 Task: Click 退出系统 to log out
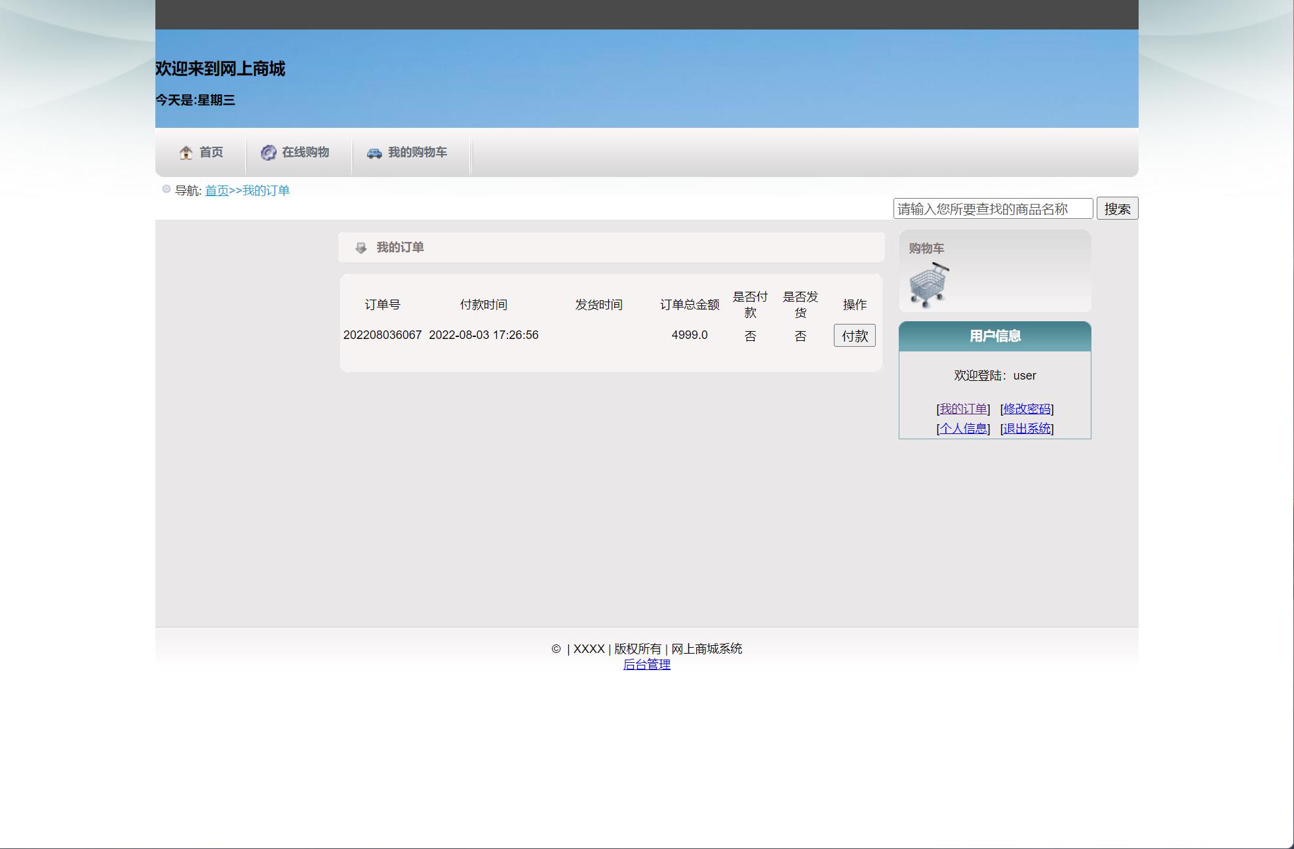pyautogui.click(x=1027, y=428)
